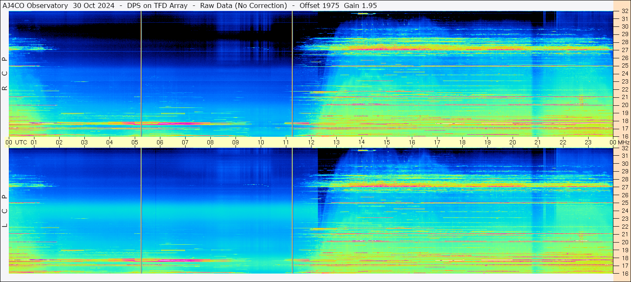Select hour mark 23 on time axis
This screenshot has width=631, height=282.
(588, 142)
